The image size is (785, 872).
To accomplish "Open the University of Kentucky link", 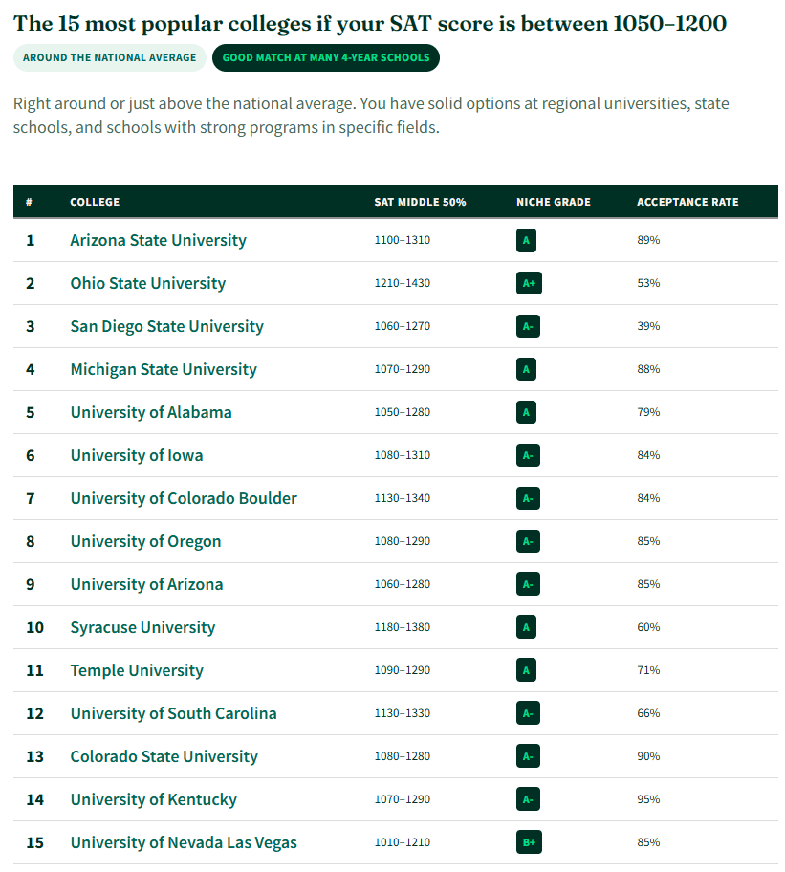I will (153, 799).
